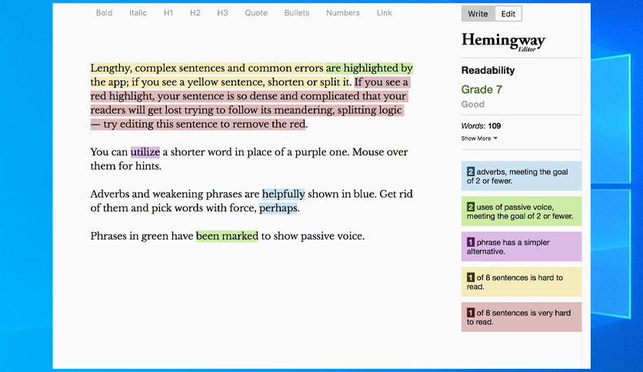Click the blue highlighted word helpfully
The height and width of the screenshot is (372, 643).
(x=283, y=194)
